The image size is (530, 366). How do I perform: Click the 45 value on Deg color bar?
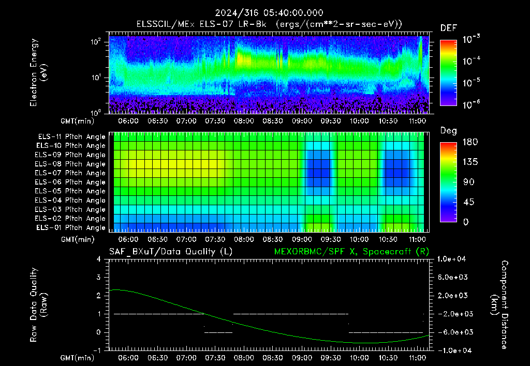pyautogui.click(x=468, y=202)
